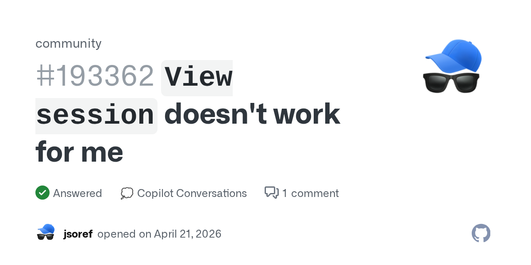Click the word "doesn't" in the title
This screenshot has height=265, width=531.
click(215, 115)
